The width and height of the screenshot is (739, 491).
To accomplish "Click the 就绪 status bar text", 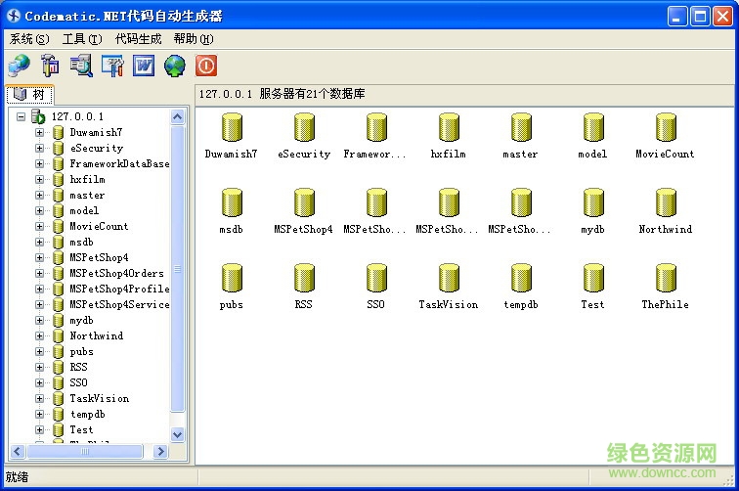I will (x=17, y=477).
